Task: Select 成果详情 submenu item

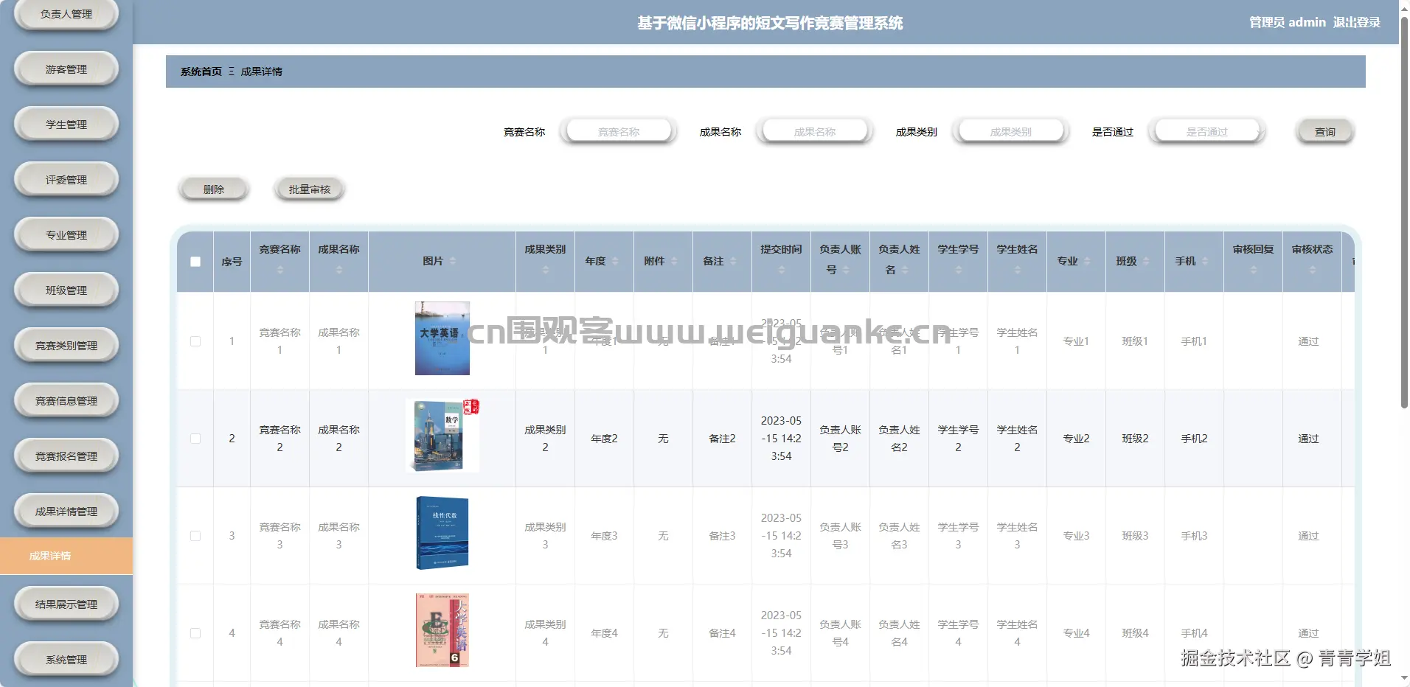Action: tap(66, 556)
